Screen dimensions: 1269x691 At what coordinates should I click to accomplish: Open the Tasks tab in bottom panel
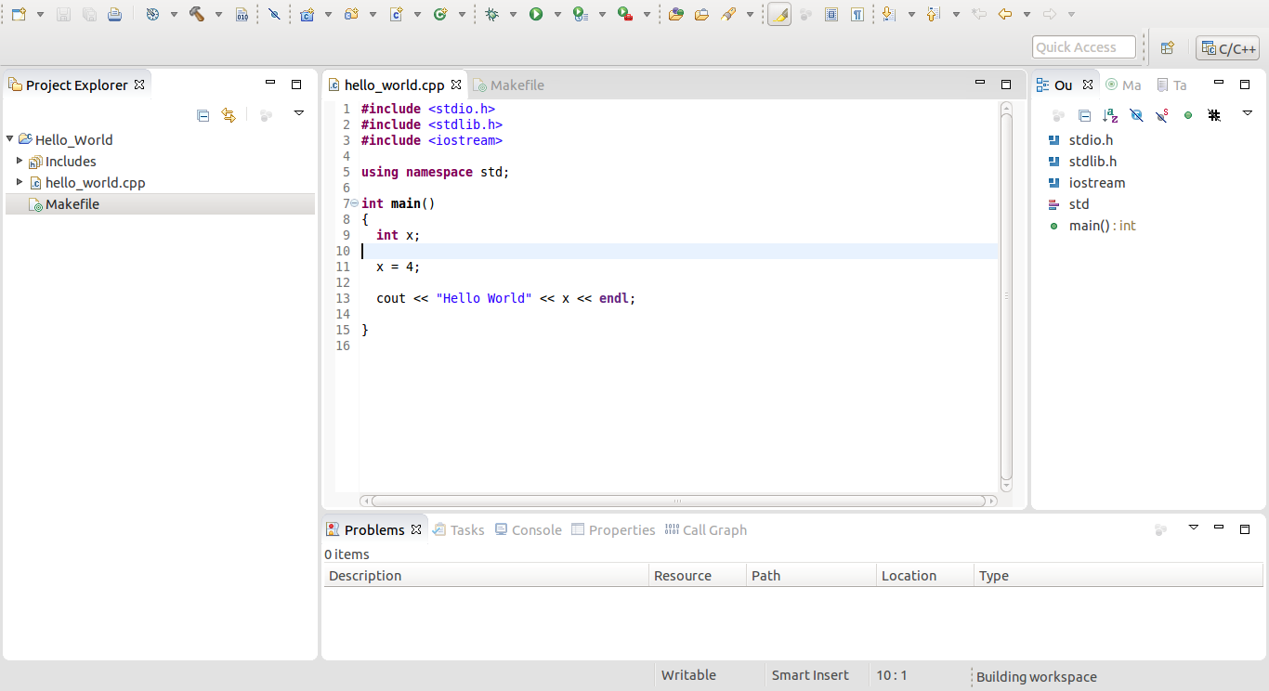tap(459, 530)
